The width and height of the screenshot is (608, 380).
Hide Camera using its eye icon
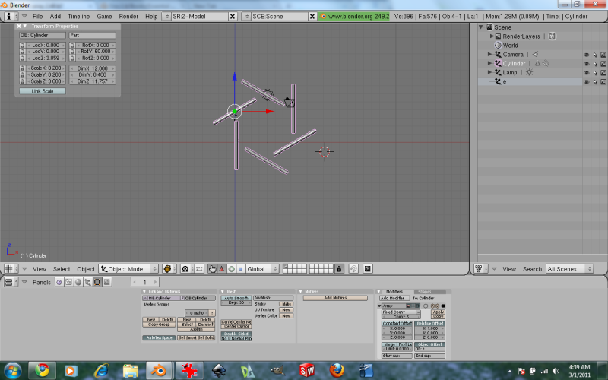tap(586, 55)
